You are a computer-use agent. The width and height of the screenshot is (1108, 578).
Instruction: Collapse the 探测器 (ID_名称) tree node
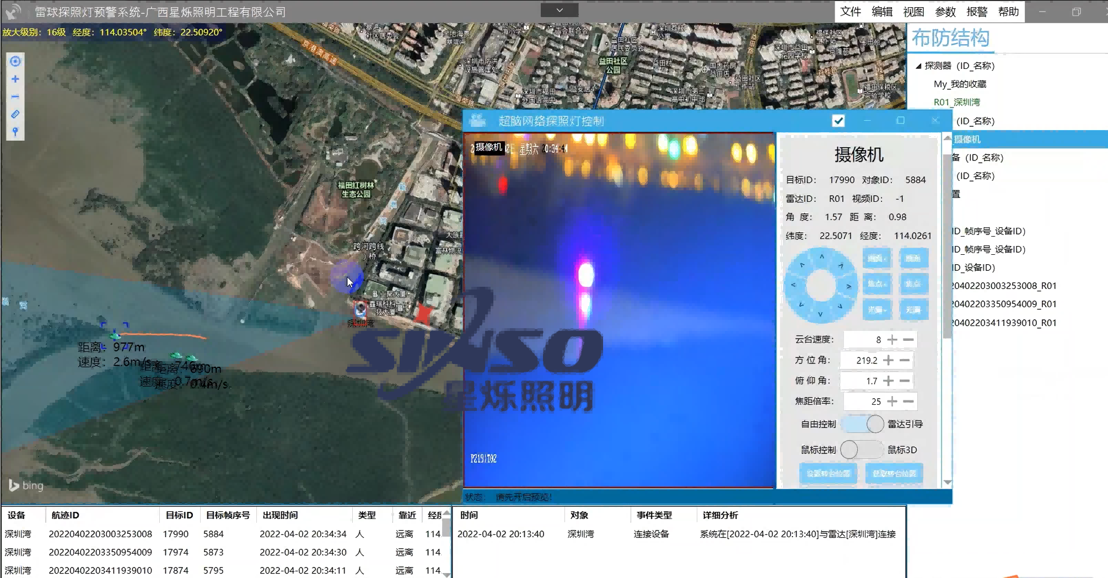tap(918, 66)
